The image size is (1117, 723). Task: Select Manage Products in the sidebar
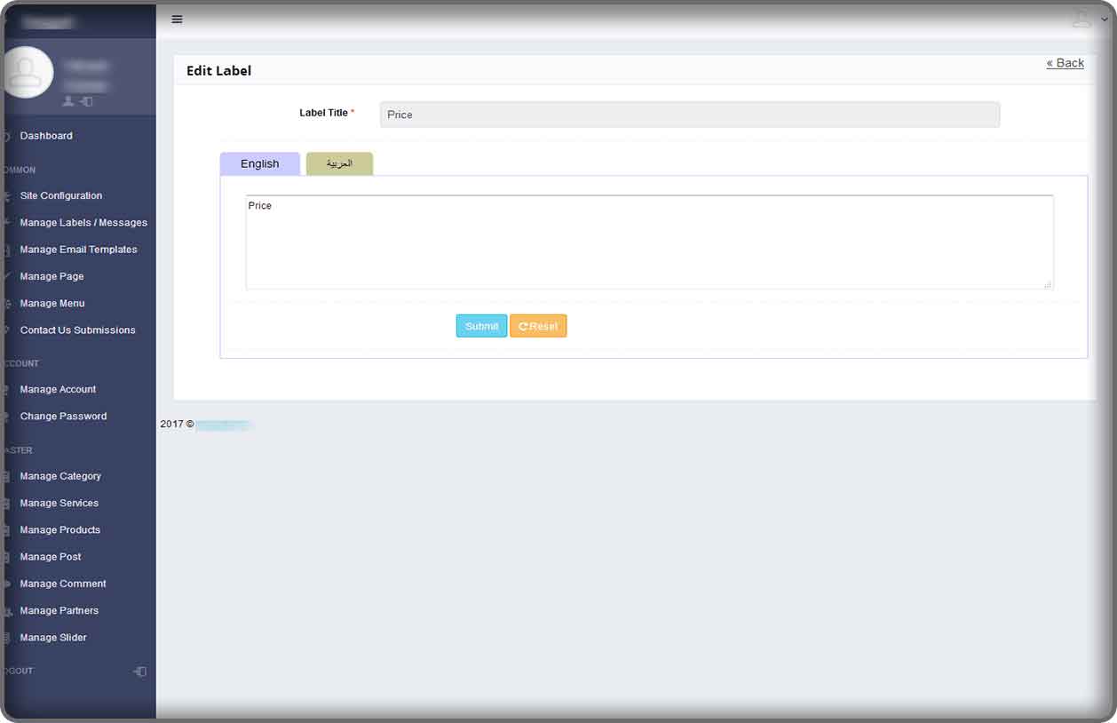point(60,530)
